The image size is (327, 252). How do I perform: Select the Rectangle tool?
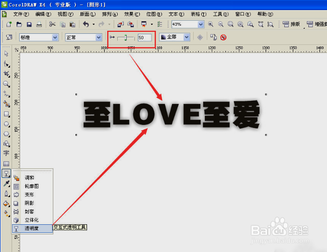pyautogui.click(x=7, y=114)
